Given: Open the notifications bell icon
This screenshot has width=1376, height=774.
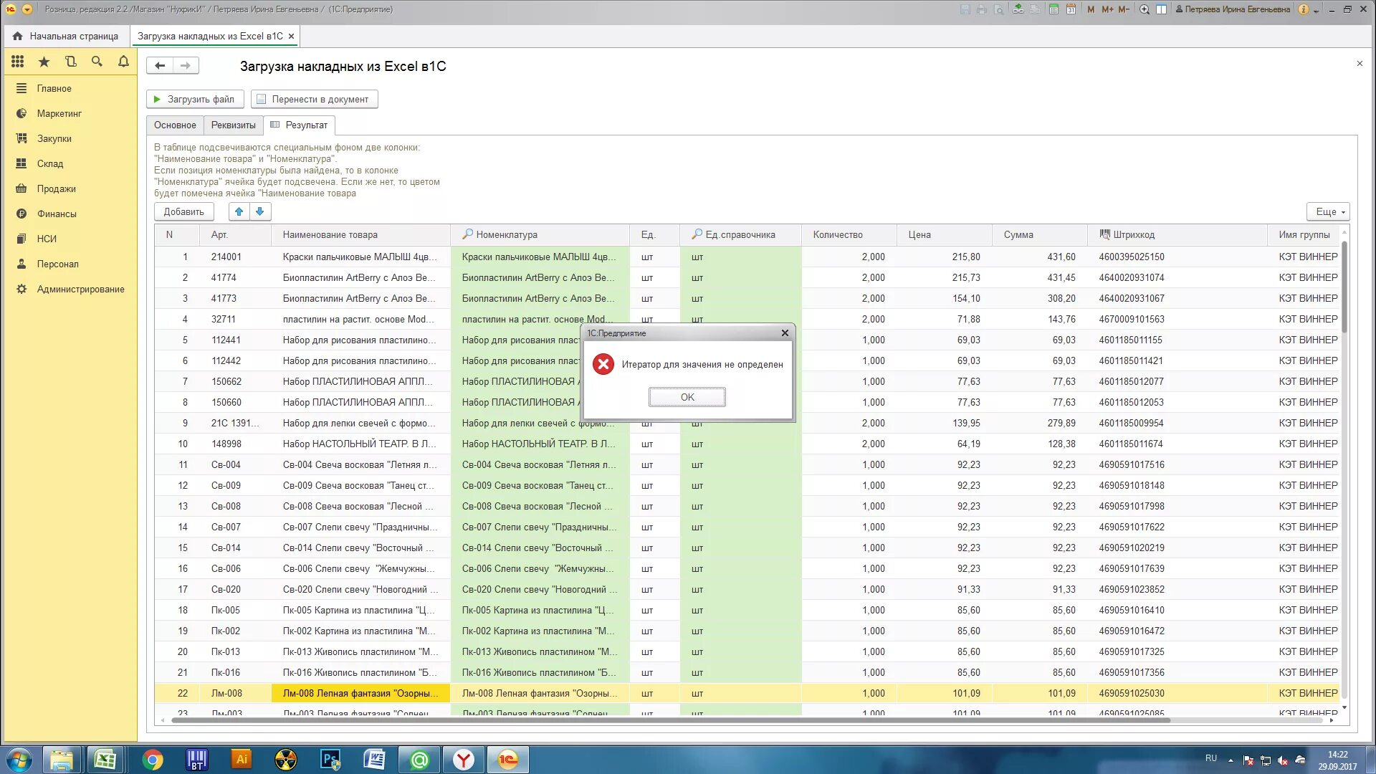Looking at the screenshot, I should click(x=123, y=62).
